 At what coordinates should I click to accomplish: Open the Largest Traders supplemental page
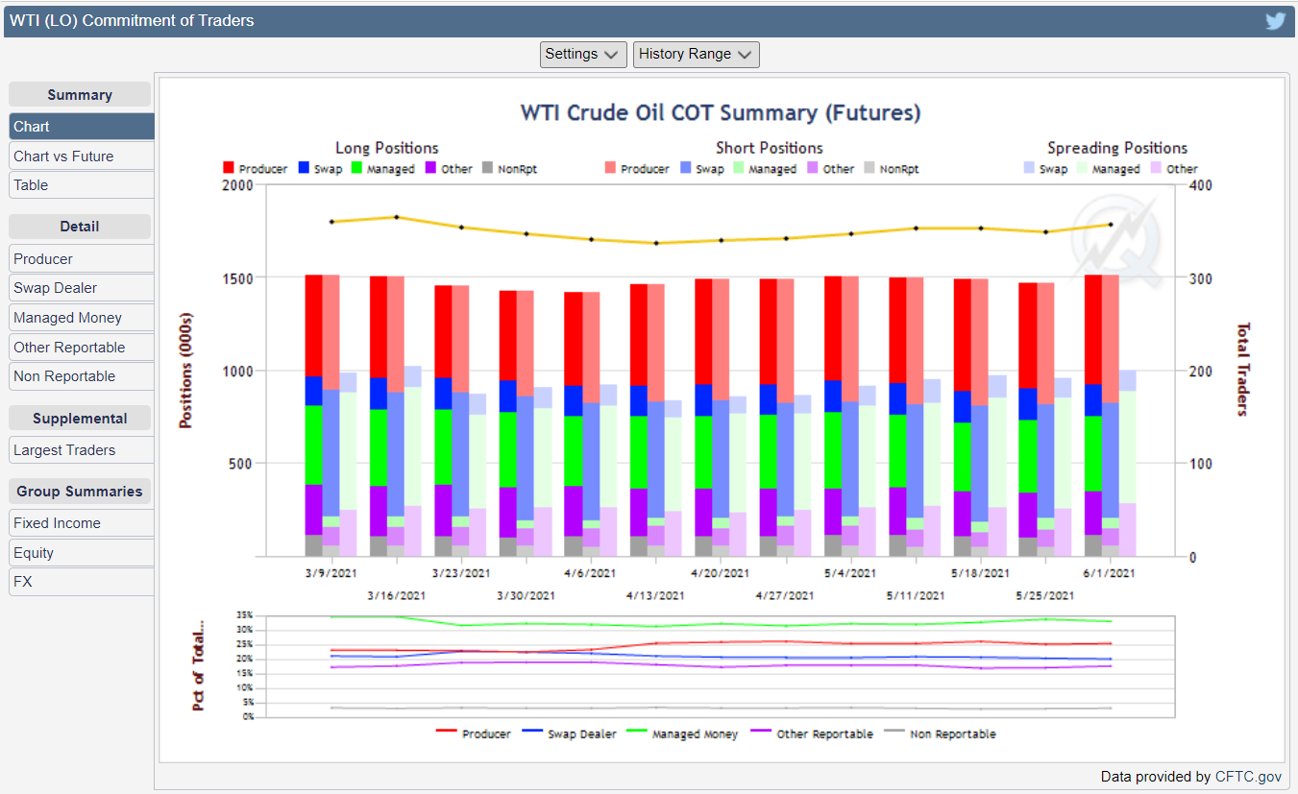[82, 450]
